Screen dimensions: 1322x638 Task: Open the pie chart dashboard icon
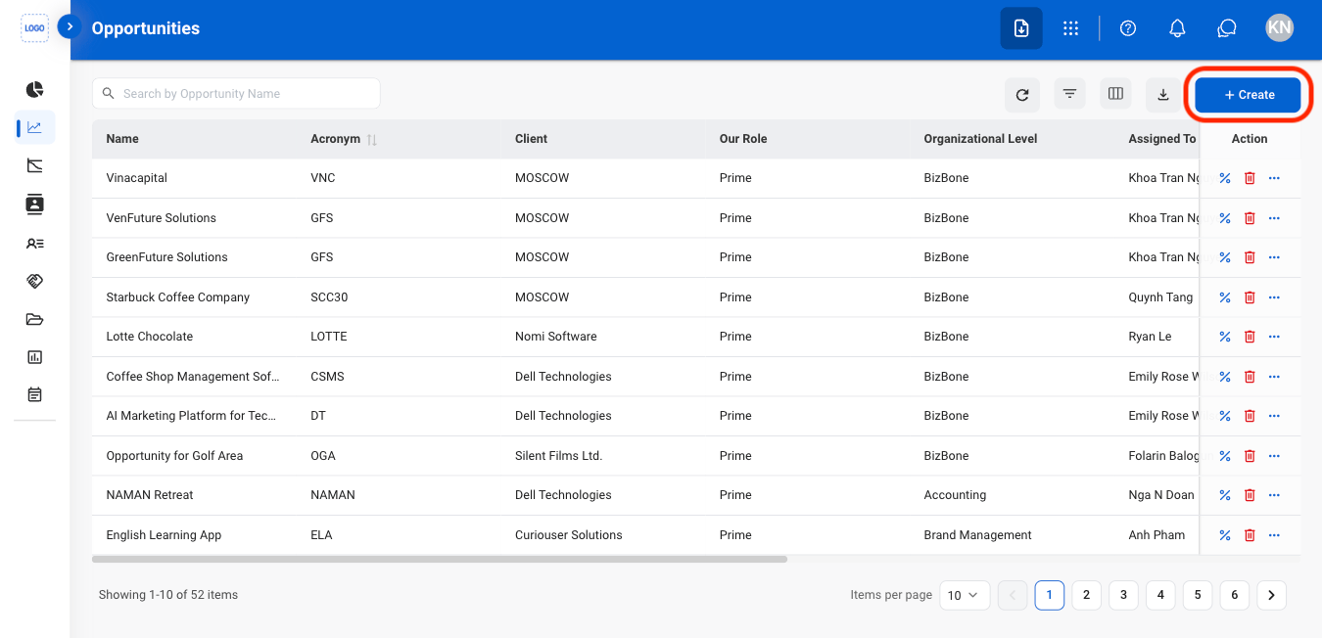coord(35,89)
